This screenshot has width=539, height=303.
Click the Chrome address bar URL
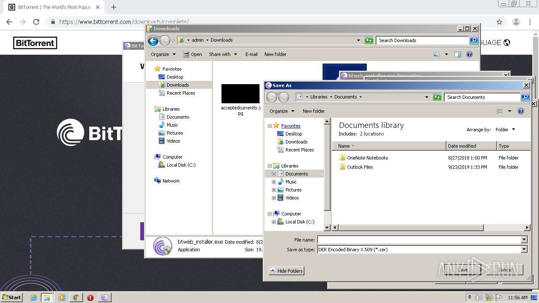click(x=124, y=22)
